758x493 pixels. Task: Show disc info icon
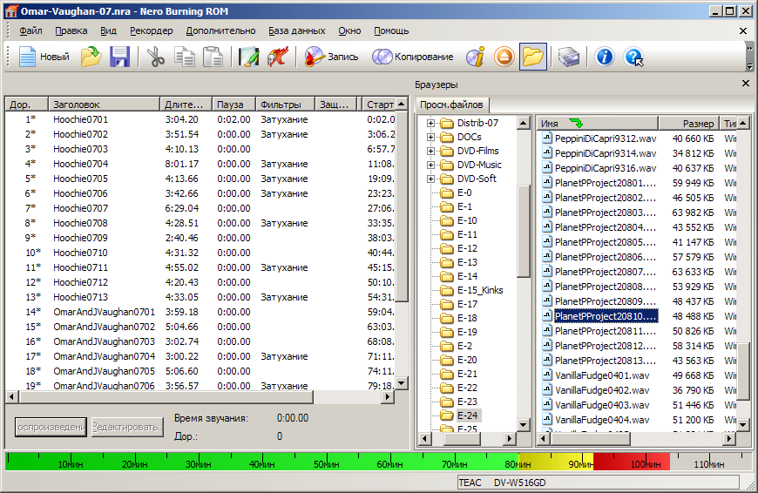(x=475, y=57)
